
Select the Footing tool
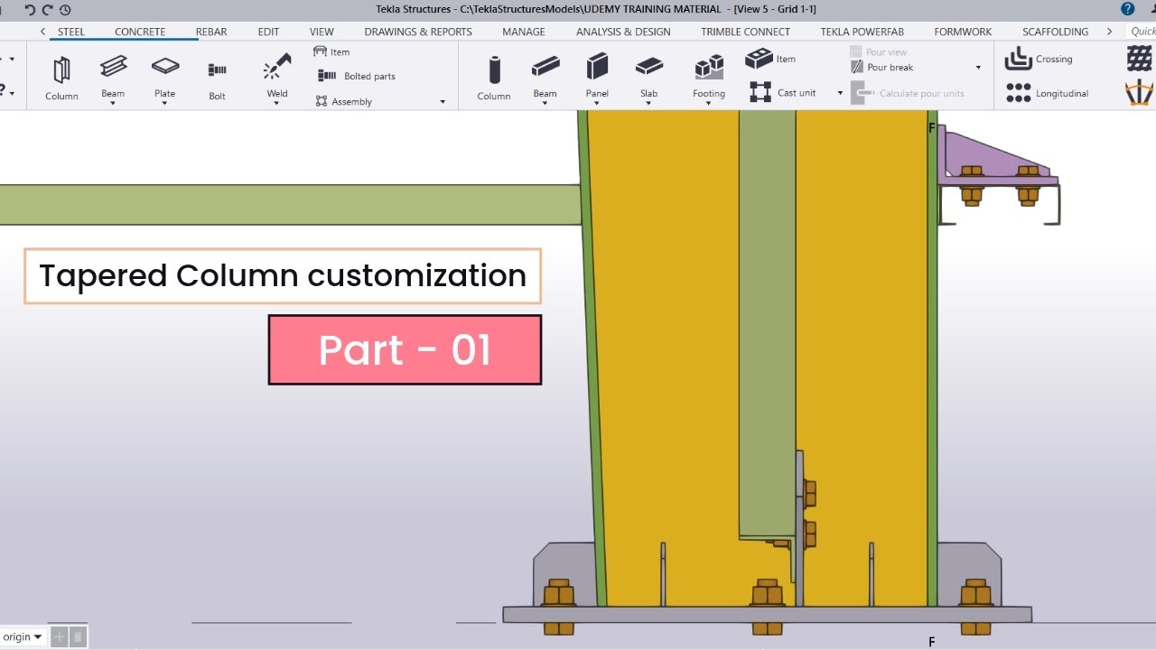[709, 76]
